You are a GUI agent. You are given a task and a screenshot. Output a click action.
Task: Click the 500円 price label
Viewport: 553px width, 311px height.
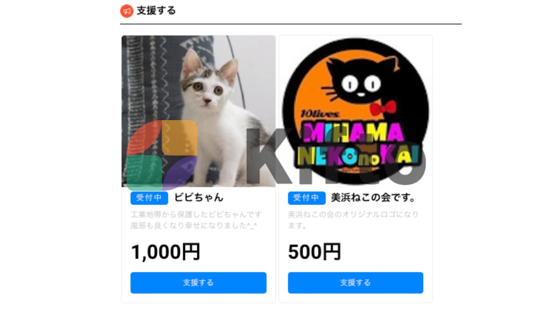(x=315, y=252)
